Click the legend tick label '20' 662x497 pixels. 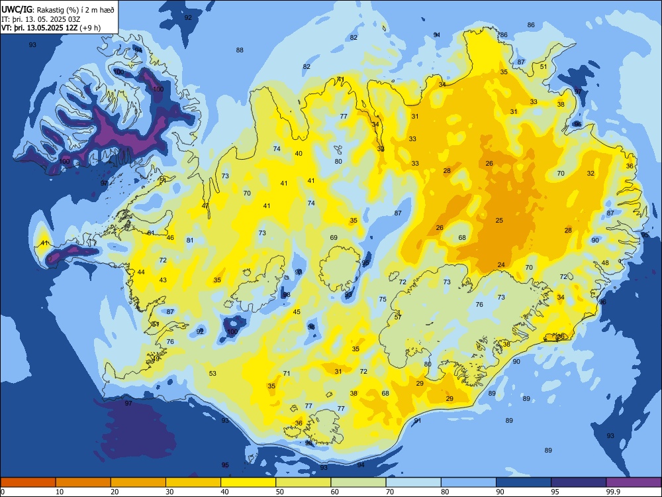click(115, 492)
